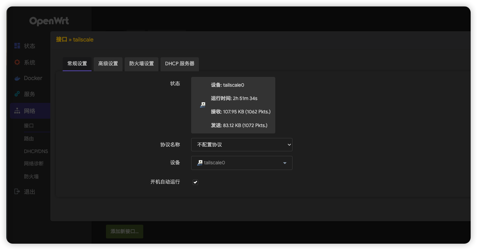The height and width of the screenshot is (250, 477).
Task: Switch to the 高级设置 tab
Action: pyautogui.click(x=108, y=64)
